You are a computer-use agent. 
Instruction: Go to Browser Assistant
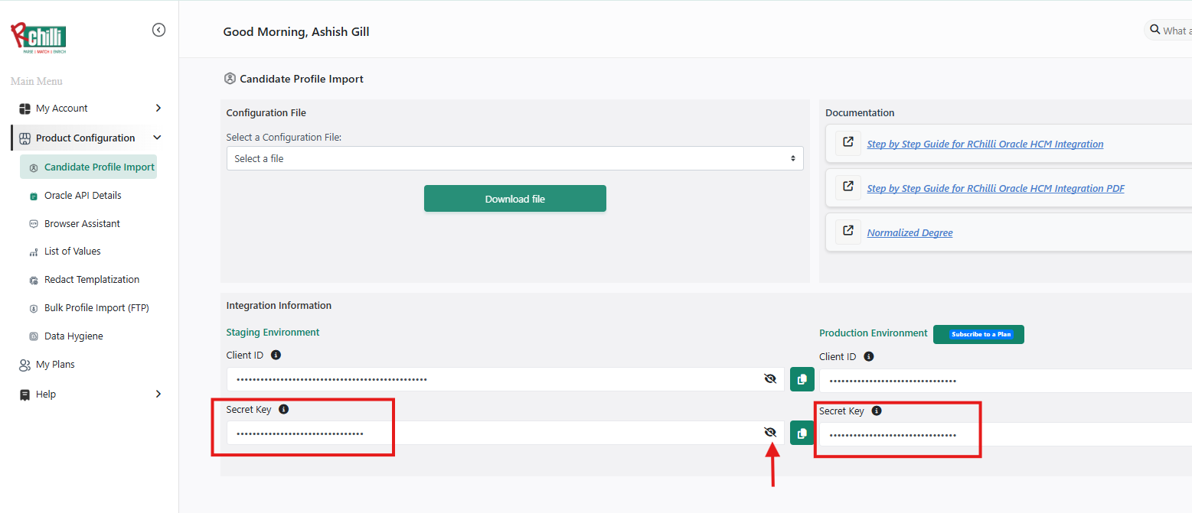(x=82, y=224)
